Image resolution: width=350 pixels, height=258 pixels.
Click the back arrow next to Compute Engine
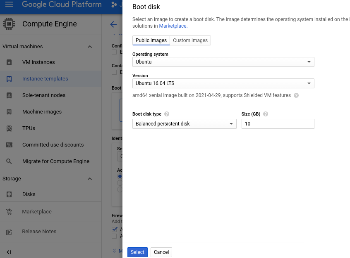click(x=113, y=24)
